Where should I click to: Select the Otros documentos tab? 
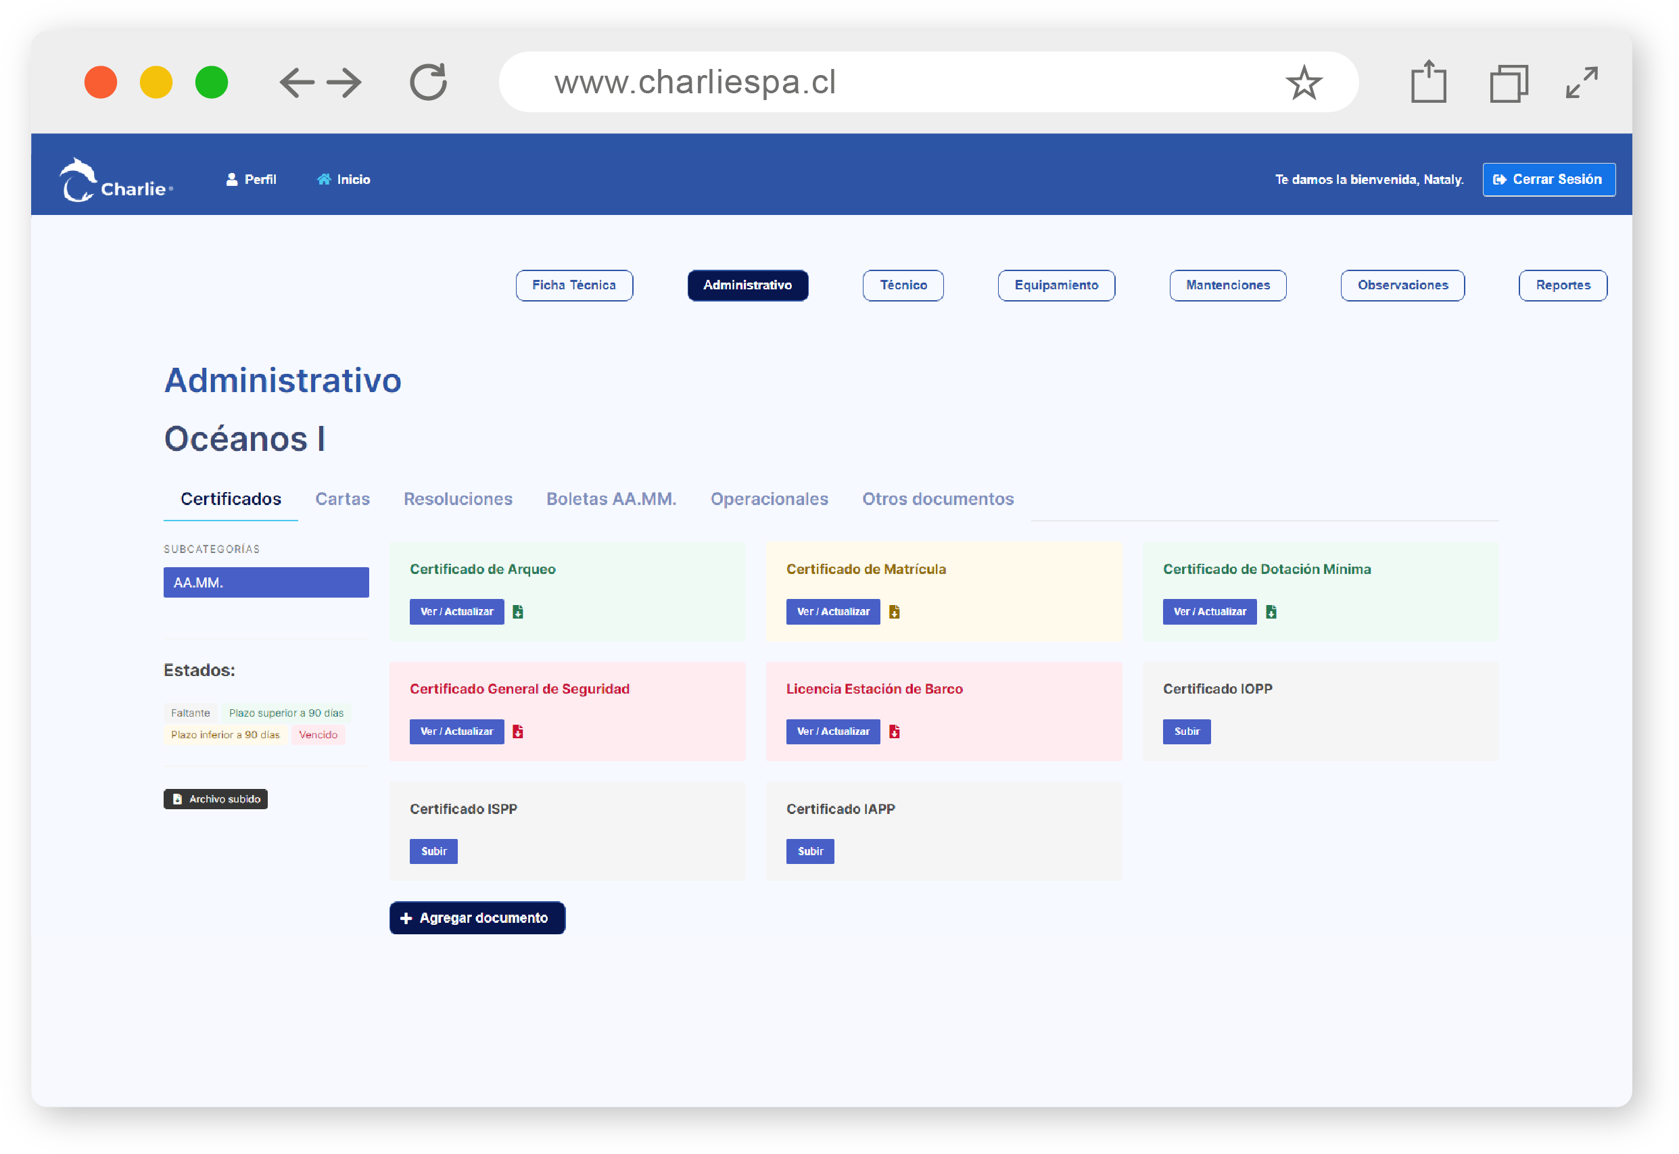click(x=937, y=499)
